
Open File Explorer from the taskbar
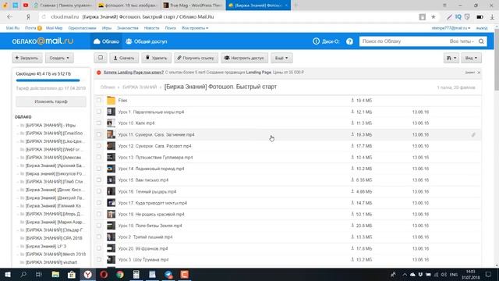(55, 274)
